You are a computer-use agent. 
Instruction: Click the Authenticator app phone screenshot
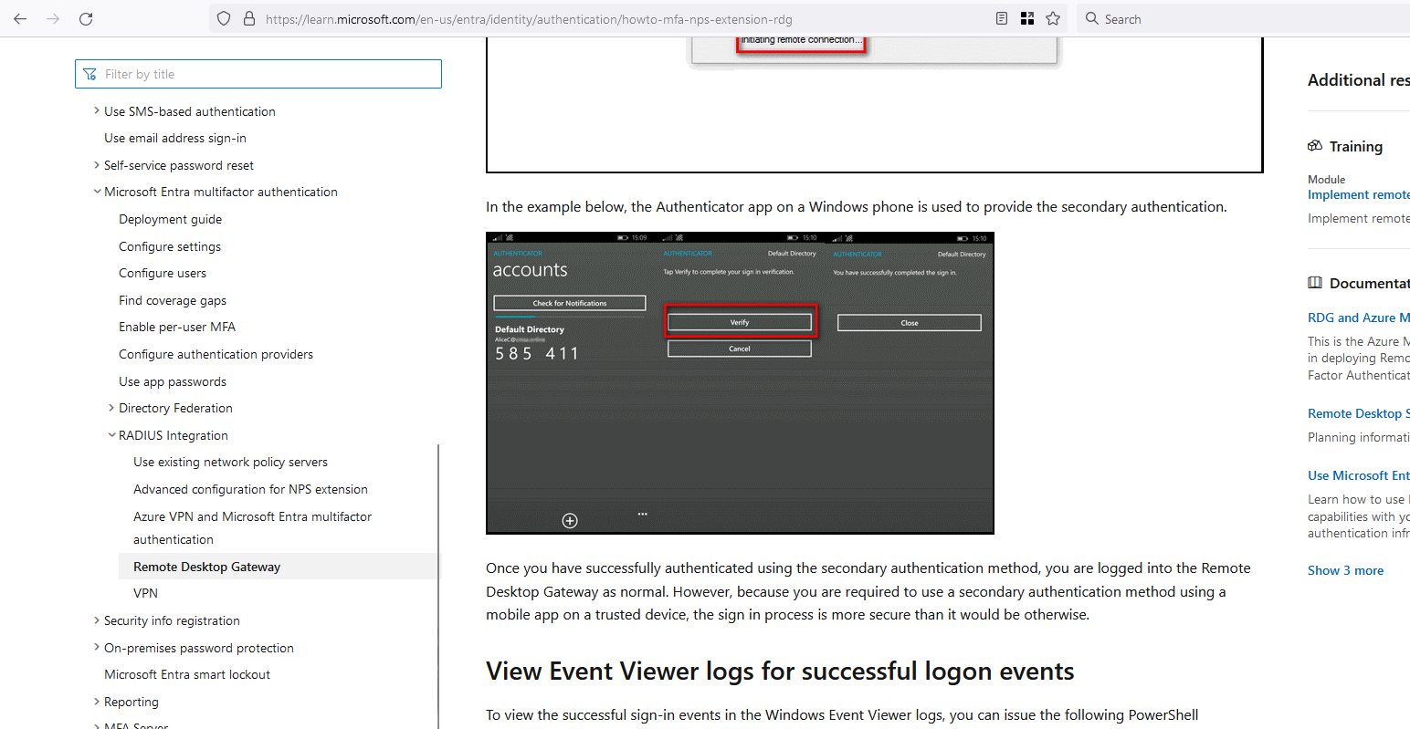(x=740, y=383)
